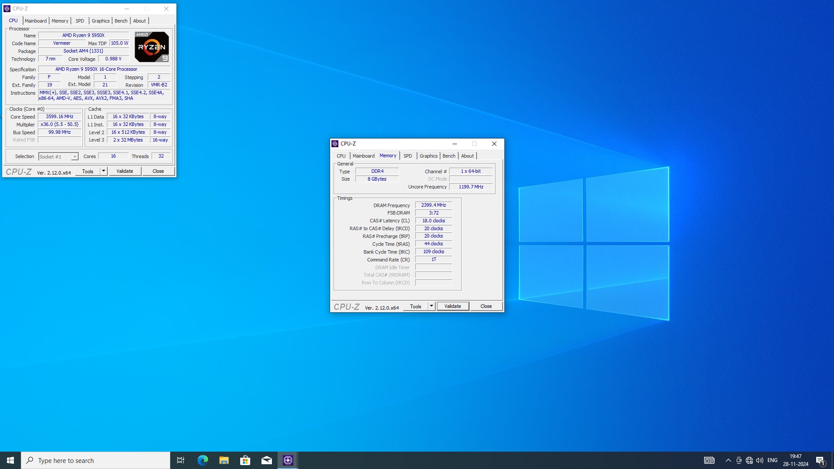
Task: Click Validate button in the CPU window
Action: pyautogui.click(x=125, y=171)
